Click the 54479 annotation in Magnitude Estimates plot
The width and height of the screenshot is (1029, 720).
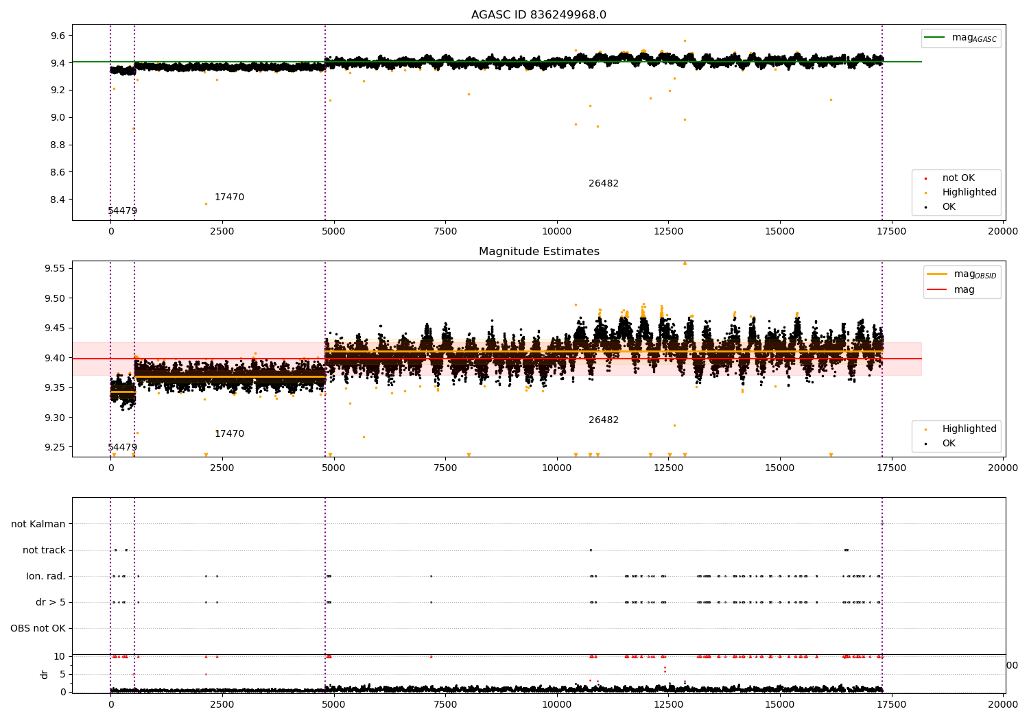click(x=123, y=448)
